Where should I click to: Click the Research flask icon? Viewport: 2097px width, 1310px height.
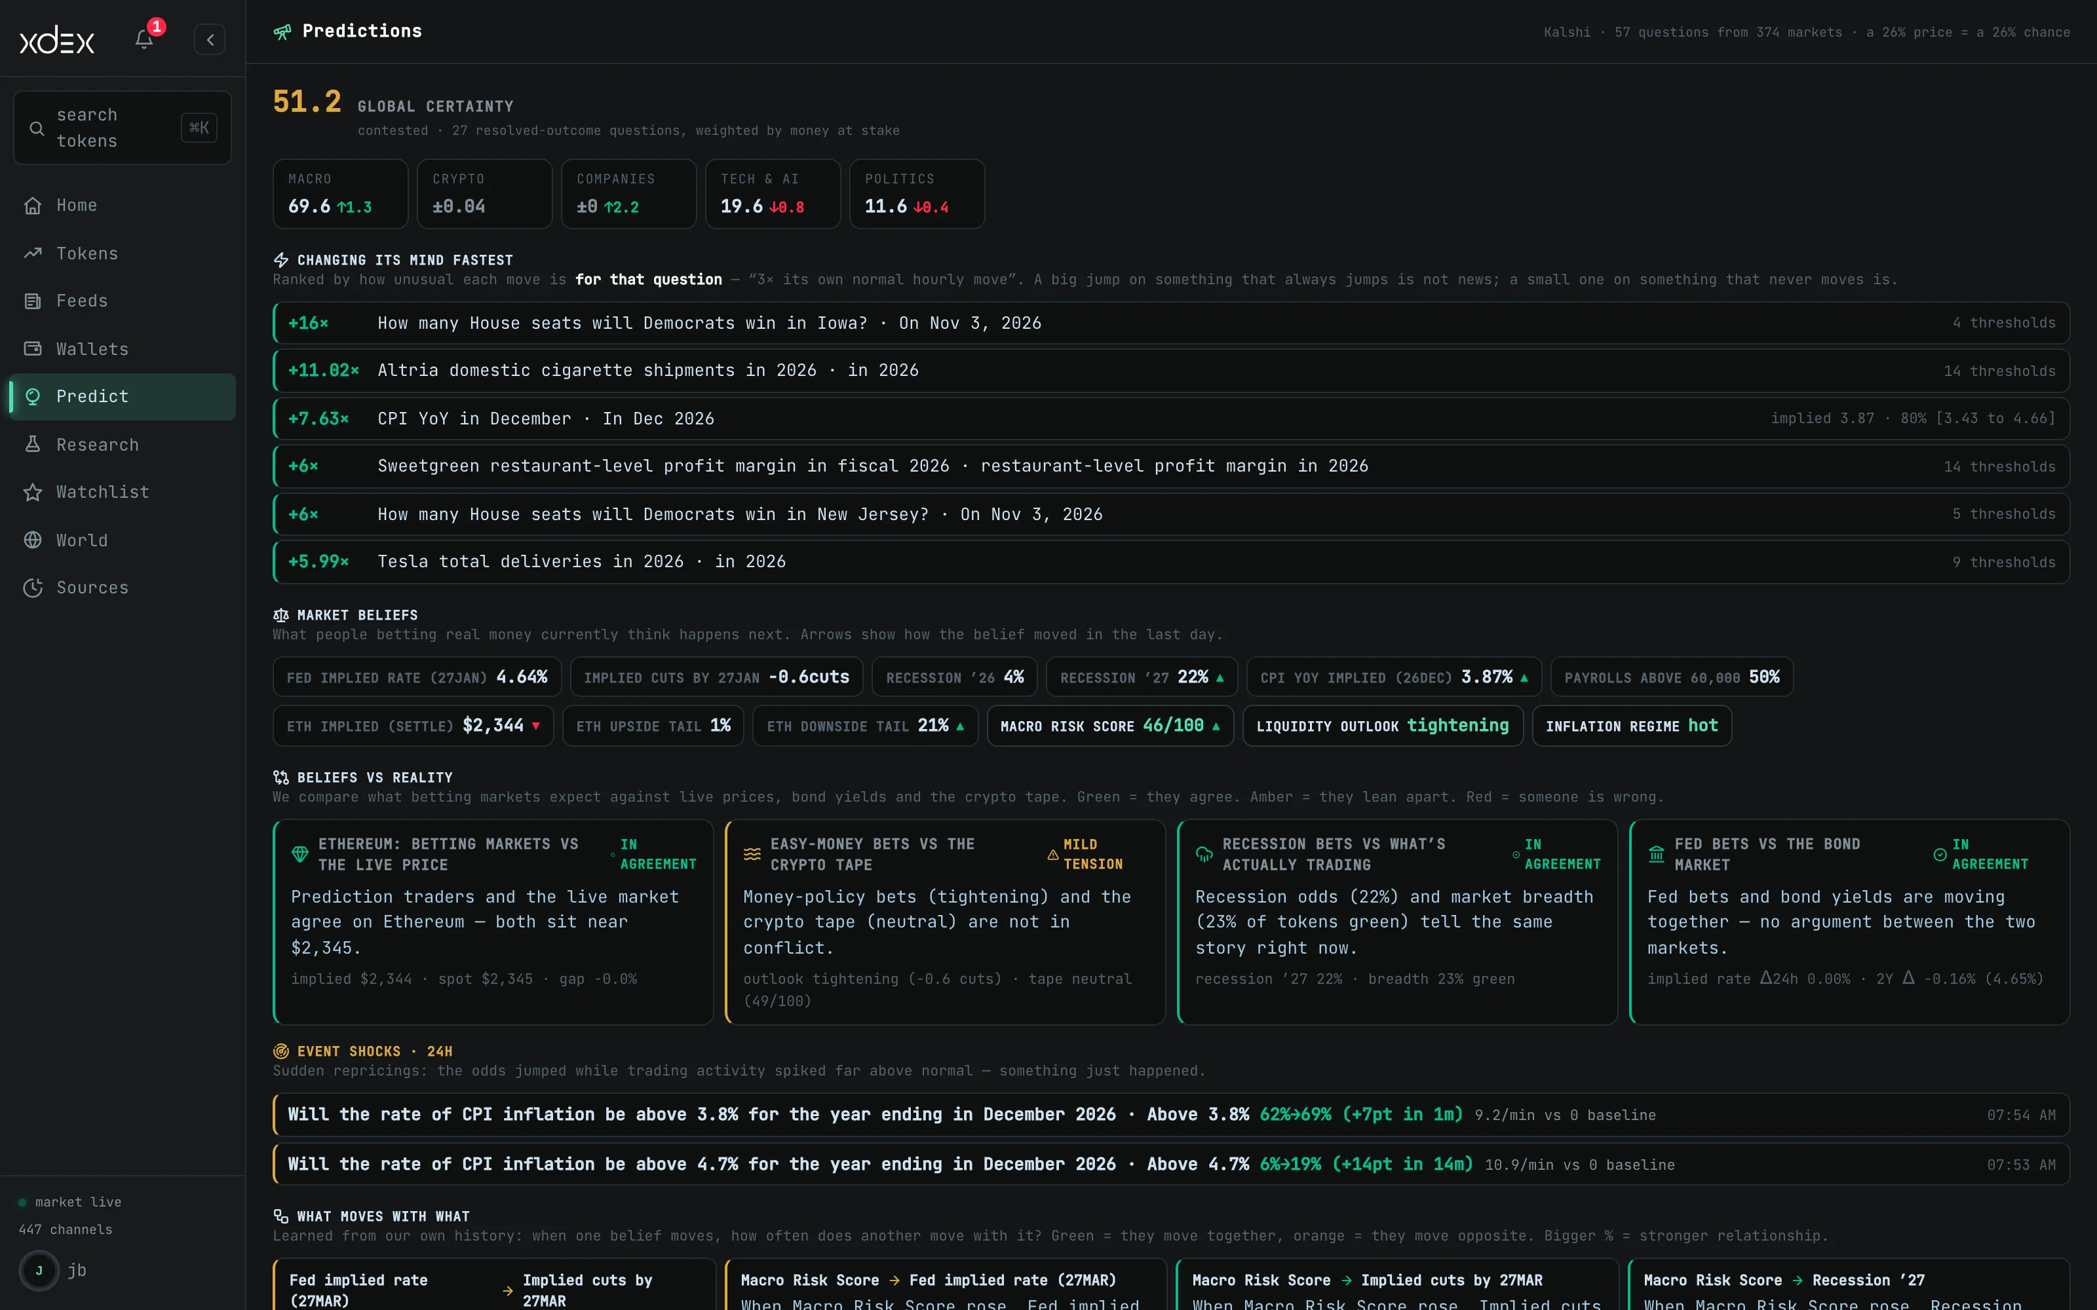point(33,443)
